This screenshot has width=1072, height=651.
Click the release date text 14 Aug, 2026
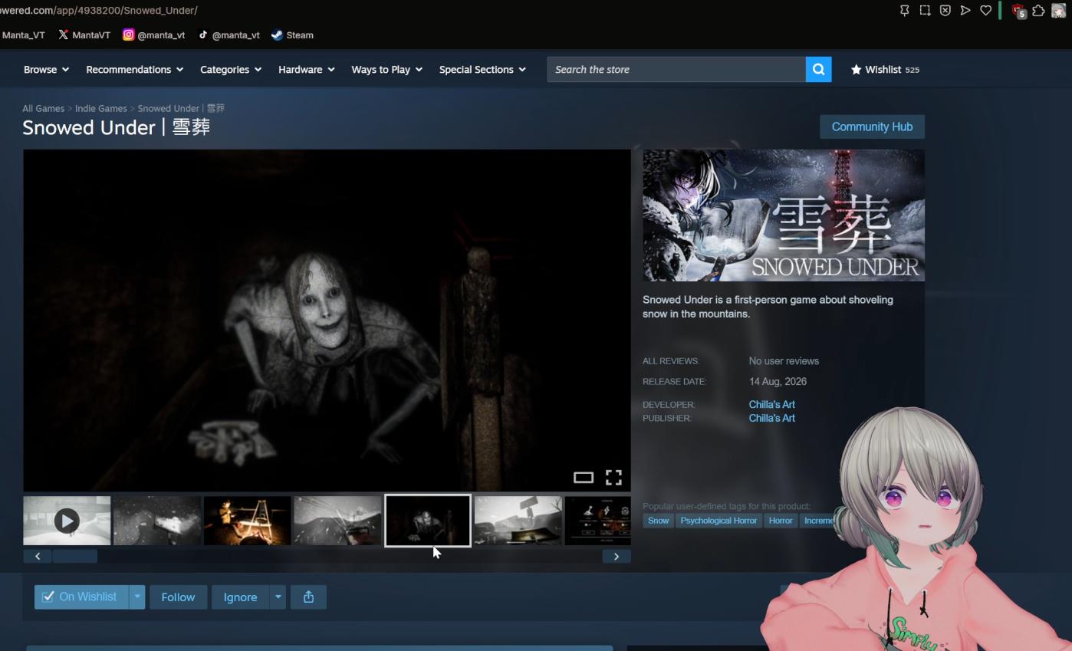778,382
